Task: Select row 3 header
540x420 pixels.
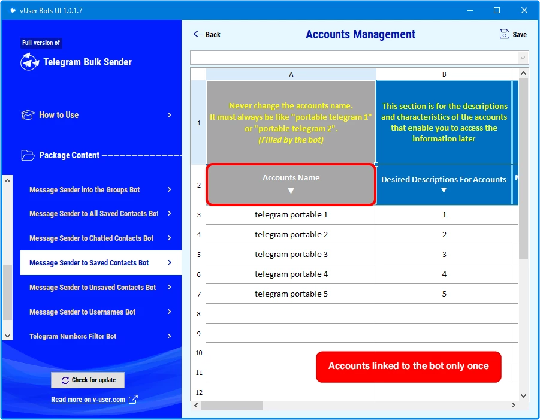Action: tap(199, 215)
